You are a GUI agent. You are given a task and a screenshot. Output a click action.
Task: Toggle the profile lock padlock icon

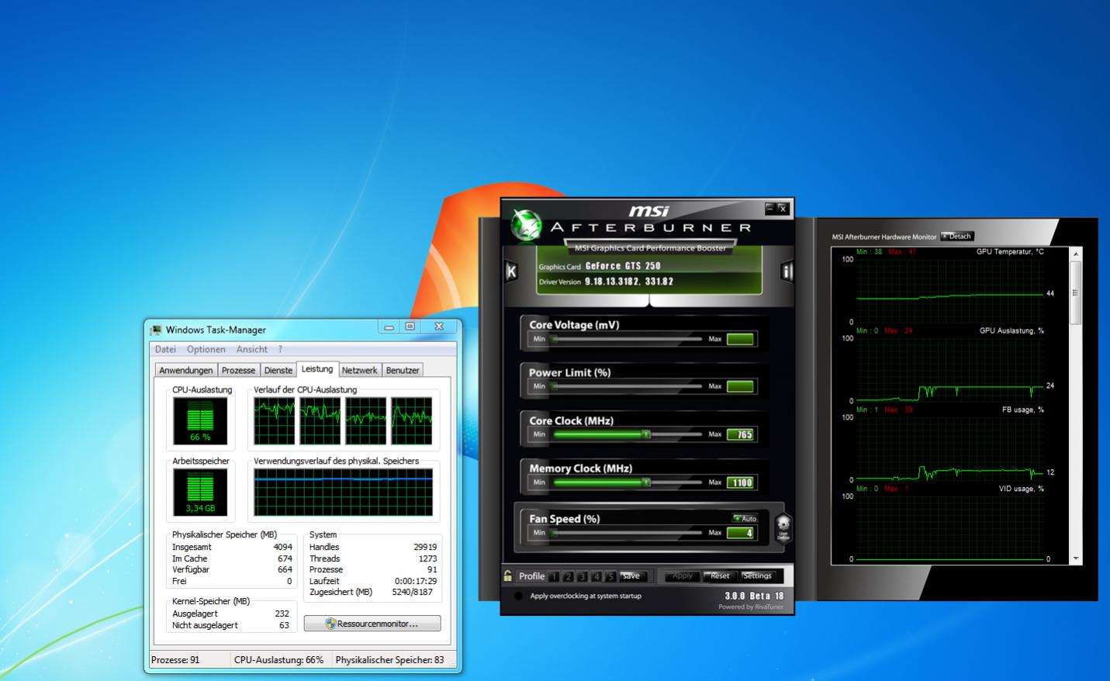point(508,576)
